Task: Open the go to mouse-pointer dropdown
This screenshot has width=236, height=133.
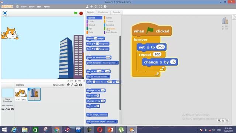Action: pyautogui.click(x=108, y=76)
